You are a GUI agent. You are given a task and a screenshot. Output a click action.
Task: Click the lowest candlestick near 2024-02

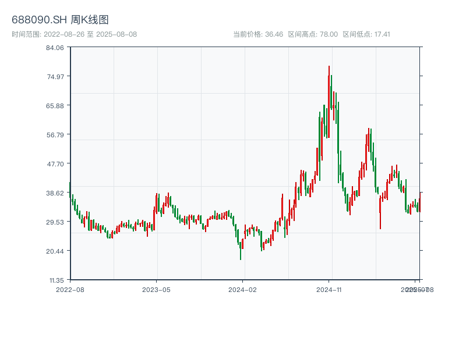tap(241, 251)
